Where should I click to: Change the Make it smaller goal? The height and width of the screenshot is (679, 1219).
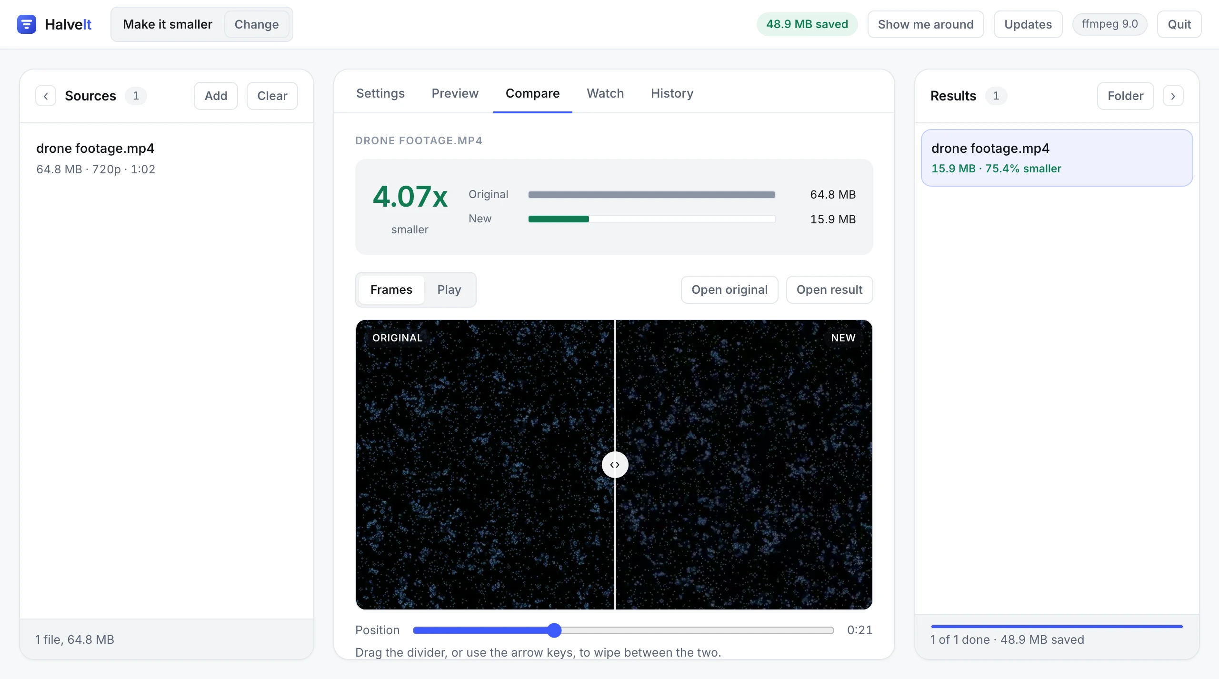pyautogui.click(x=257, y=24)
